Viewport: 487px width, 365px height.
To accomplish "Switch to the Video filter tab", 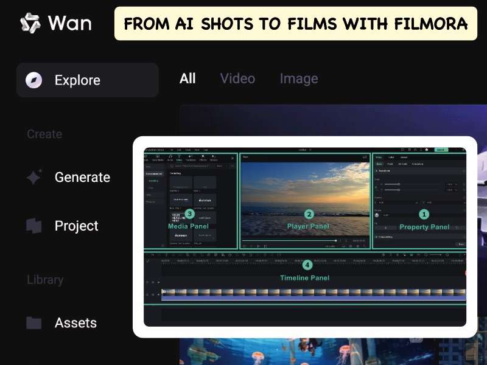I will point(237,78).
